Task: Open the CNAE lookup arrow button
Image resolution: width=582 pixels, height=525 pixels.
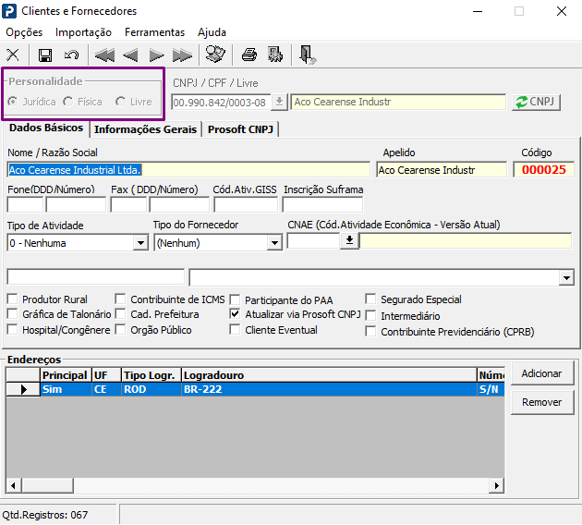Action: (x=349, y=240)
